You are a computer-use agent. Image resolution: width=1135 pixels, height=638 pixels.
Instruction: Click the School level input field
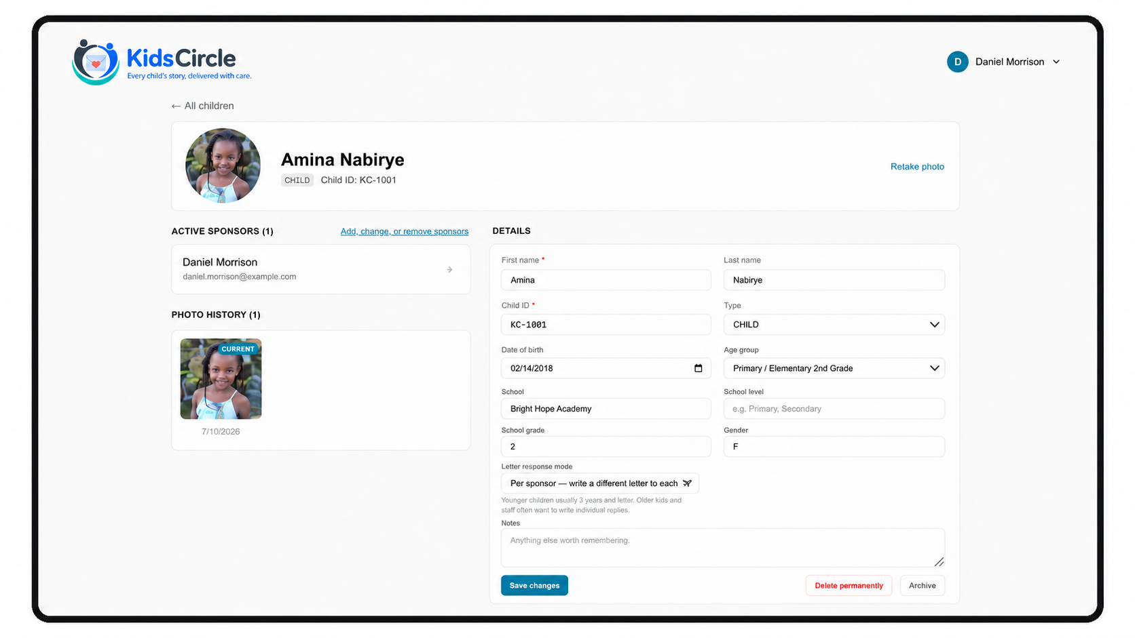coord(834,409)
